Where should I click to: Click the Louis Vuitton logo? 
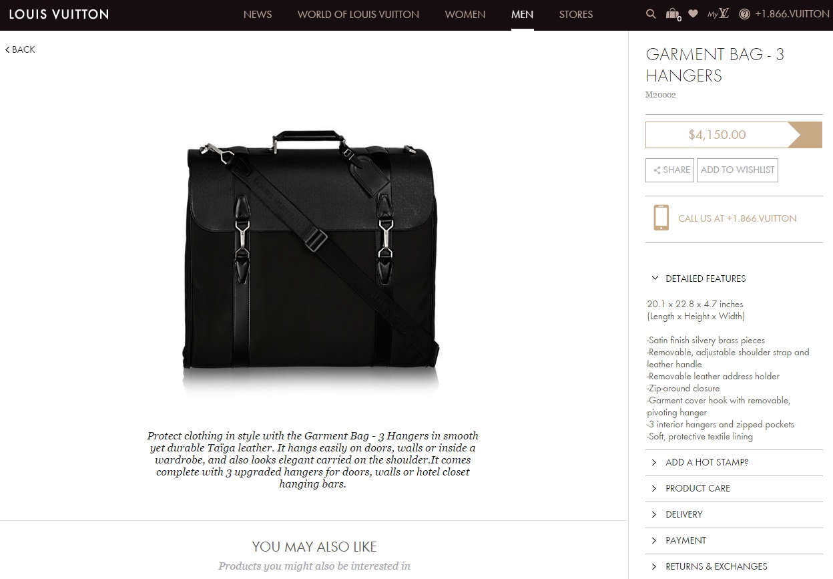[59, 14]
